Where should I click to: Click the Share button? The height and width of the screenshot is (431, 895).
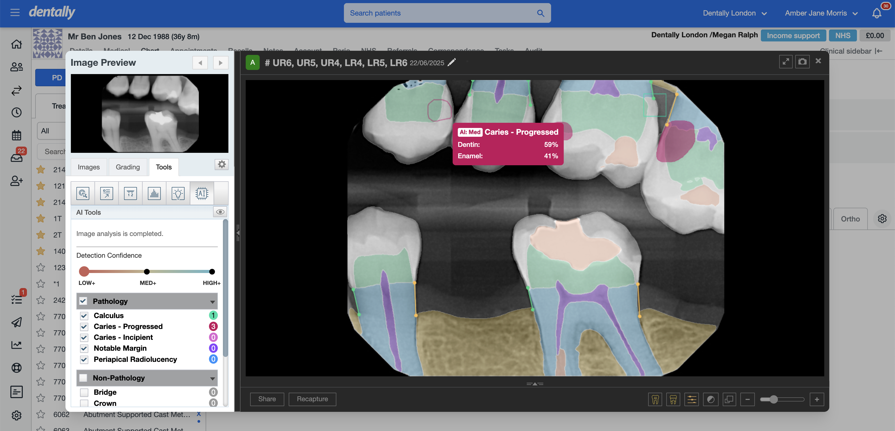coord(267,399)
